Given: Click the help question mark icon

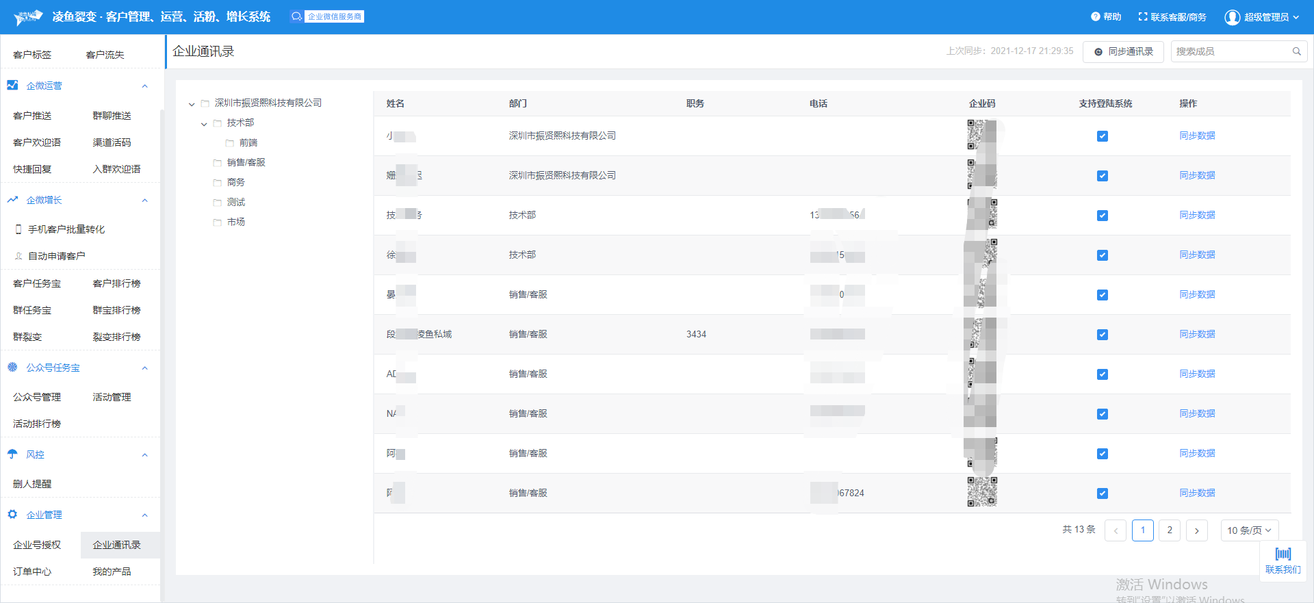Looking at the screenshot, I should click(1095, 16).
